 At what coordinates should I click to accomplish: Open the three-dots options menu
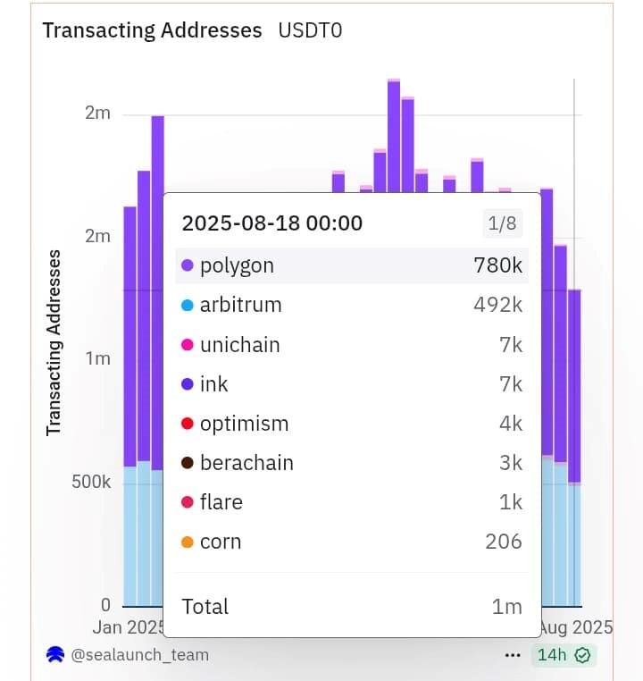[x=513, y=655]
